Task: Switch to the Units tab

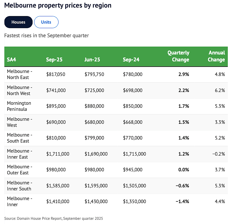Action: point(46,22)
